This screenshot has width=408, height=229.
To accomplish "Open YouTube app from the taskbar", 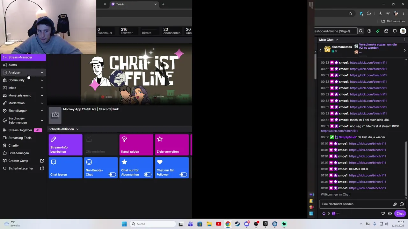I will point(218,224).
